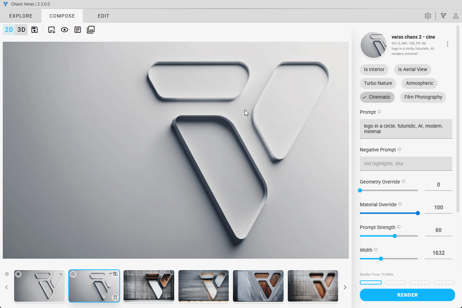
Task: Click the Geometry Override value field showing 0
Action: click(x=439, y=185)
